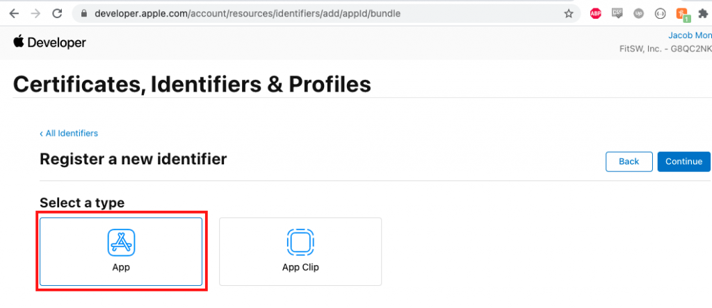Image resolution: width=712 pixels, height=308 pixels.
Task: Open the orange extension with badge 1
Action: point(683,15)
